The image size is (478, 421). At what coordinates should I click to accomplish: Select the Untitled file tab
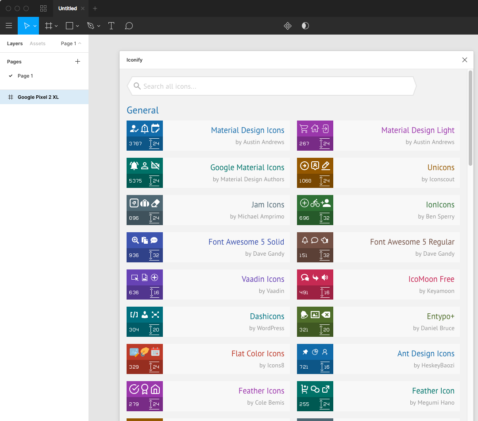(67, 8)
